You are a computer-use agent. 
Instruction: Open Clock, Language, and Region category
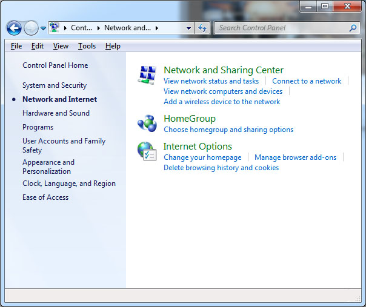tap(69, 183)
